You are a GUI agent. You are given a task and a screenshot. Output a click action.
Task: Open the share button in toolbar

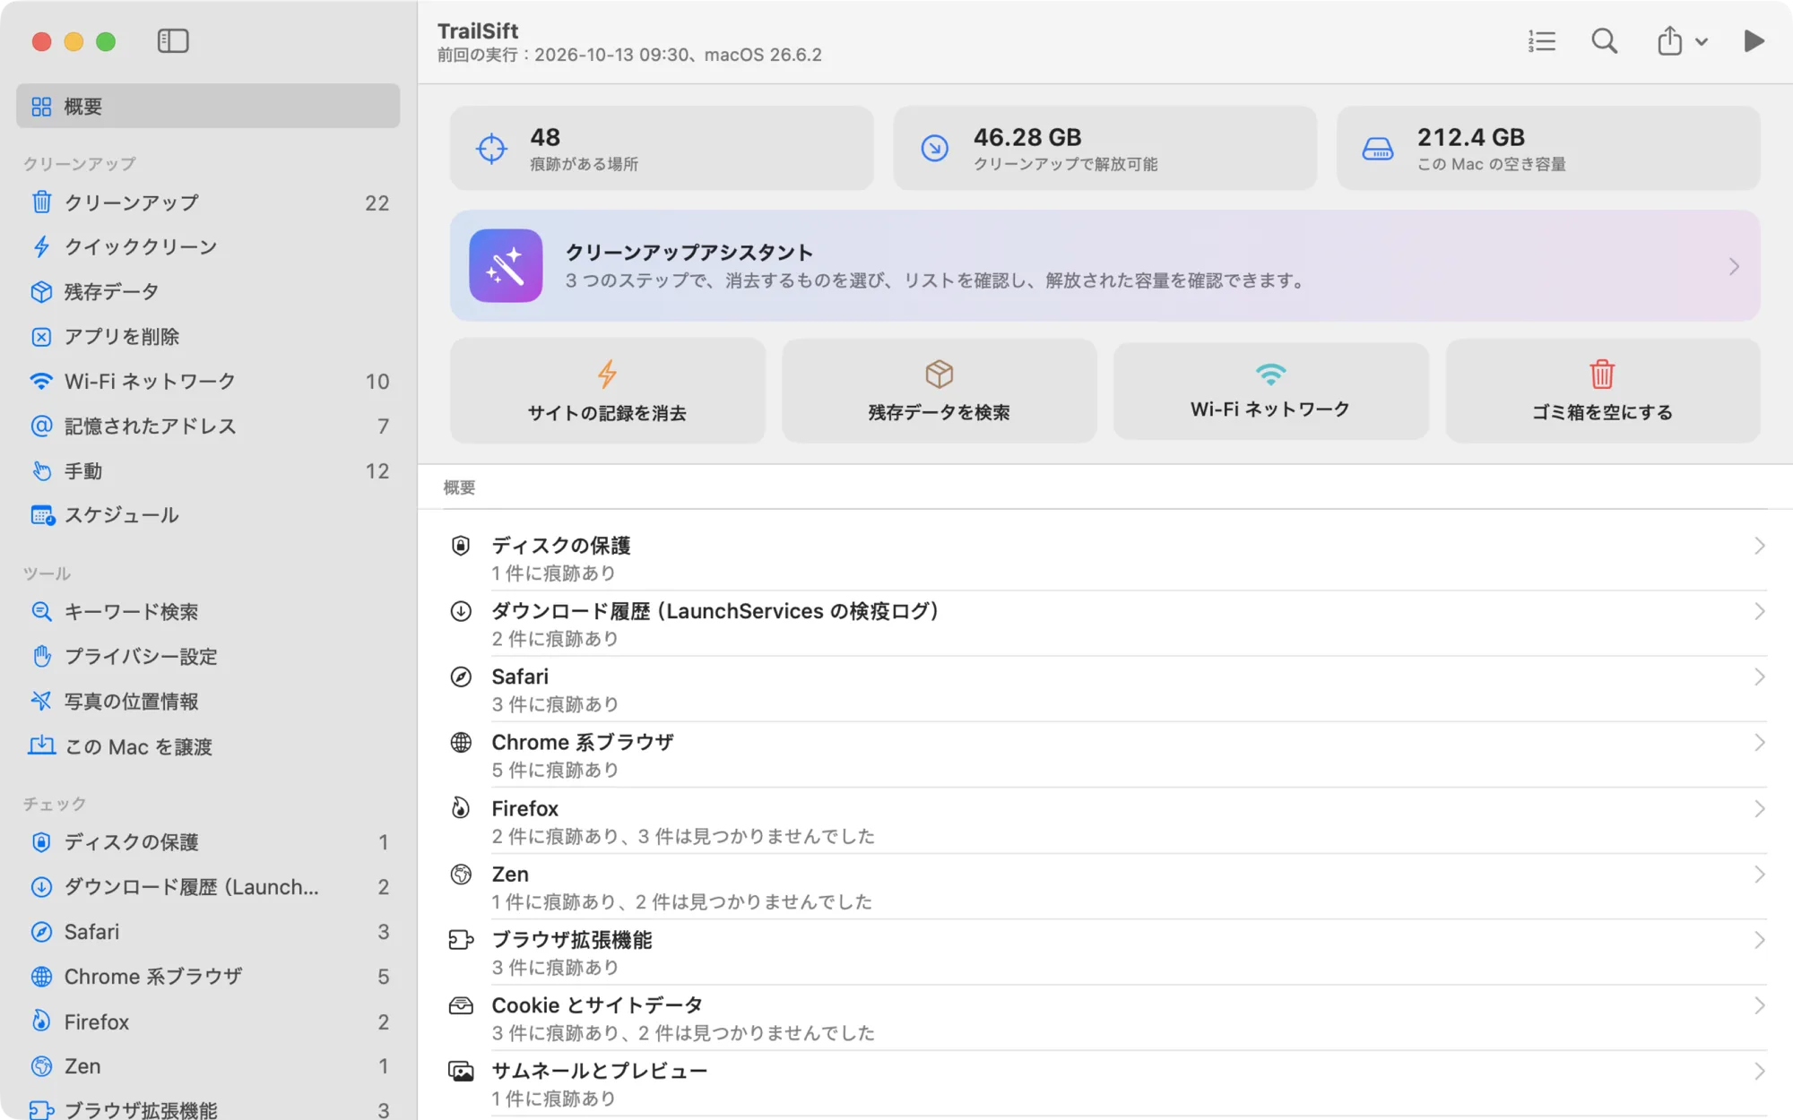click(x=1669, y=41)
